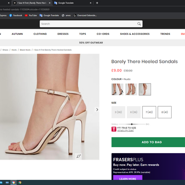This screenshot has height=185, width=185.
Task: Click the search magnifier icon
Action: click(x=139, y=24)
